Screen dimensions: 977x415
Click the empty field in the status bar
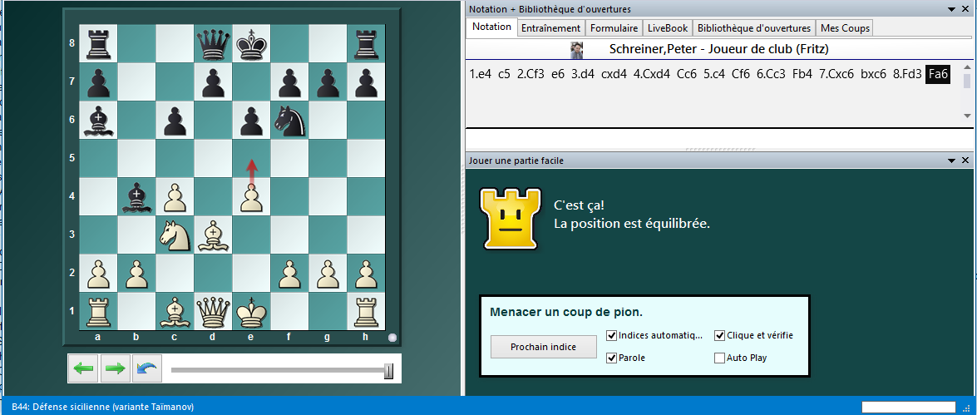pos(908,407)
